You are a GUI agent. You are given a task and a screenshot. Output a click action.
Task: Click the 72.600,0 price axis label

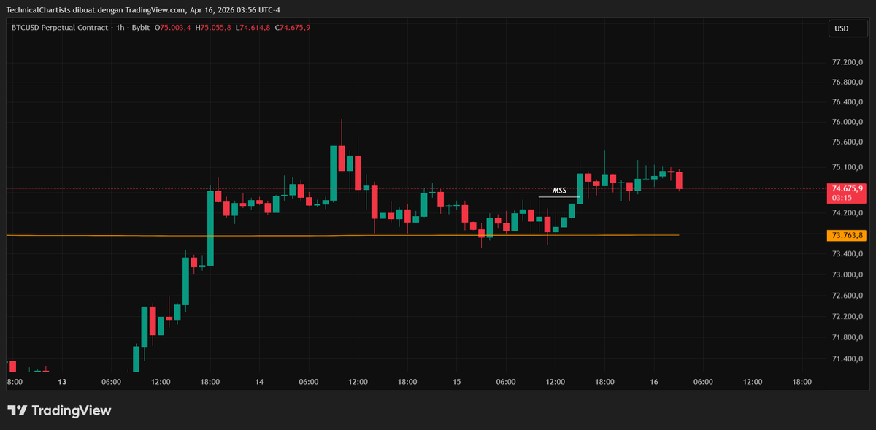(848, 296)
